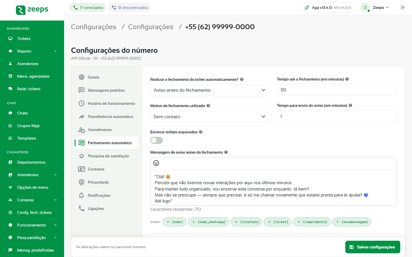Viewport: 412px width, 257px height.
Task: Click the 0 desconectados status pill
Action: (129, 7)
